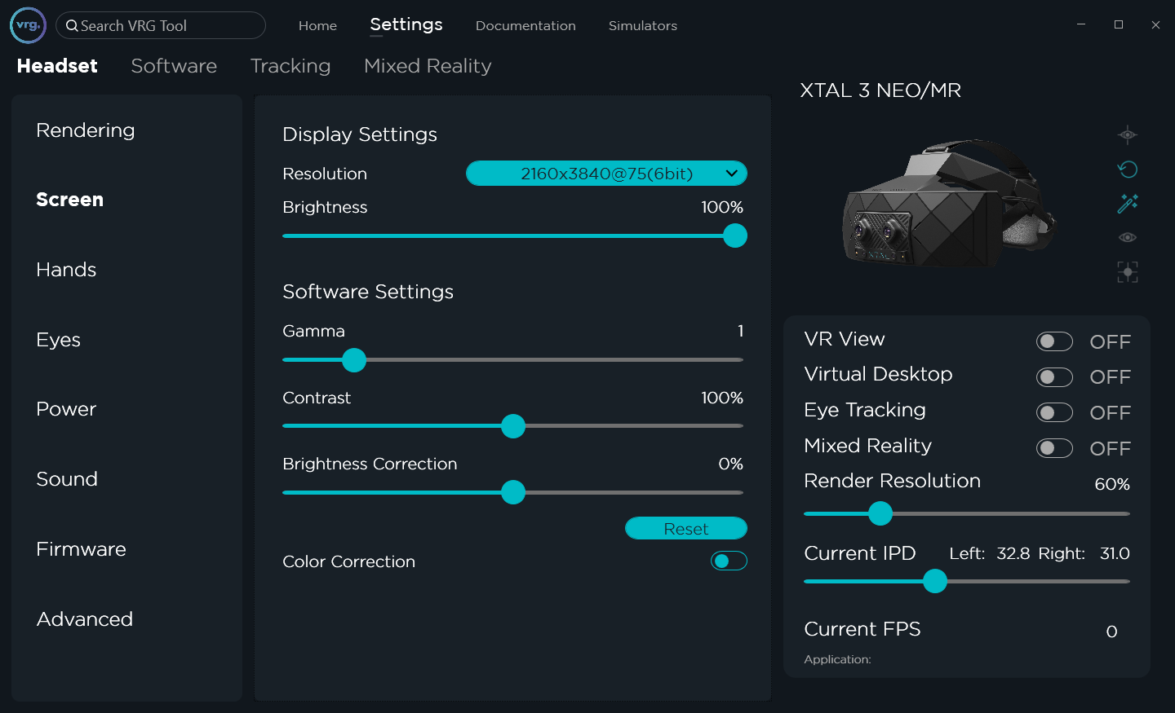Click the Software Settings heading

coord(368,292)
